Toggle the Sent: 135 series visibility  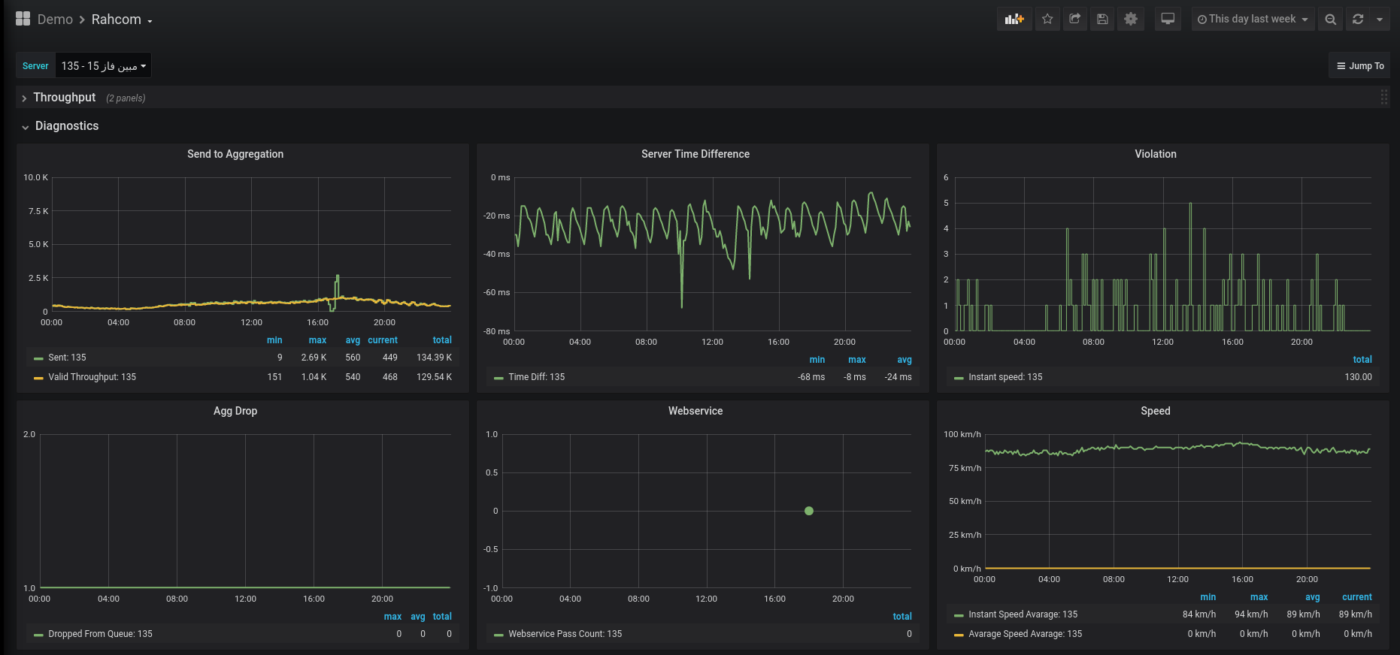67,358
